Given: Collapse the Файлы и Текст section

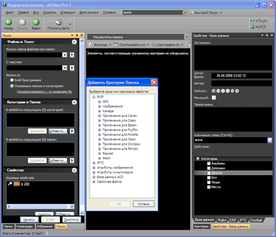Looking at the screenshot, I should (74, 42).
